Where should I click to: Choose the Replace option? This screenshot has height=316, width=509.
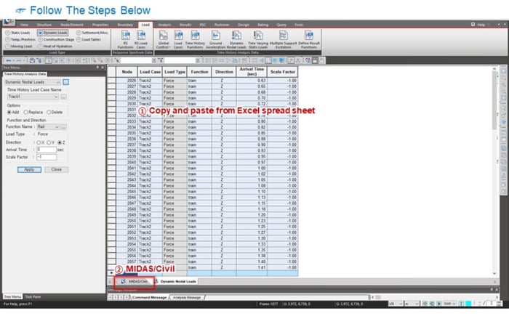(33, 113)
